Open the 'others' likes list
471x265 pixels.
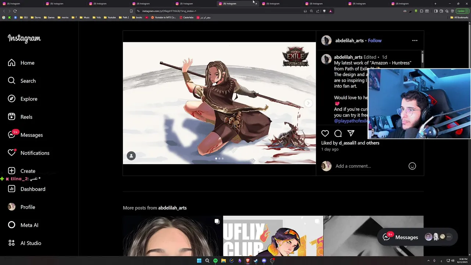373,143
